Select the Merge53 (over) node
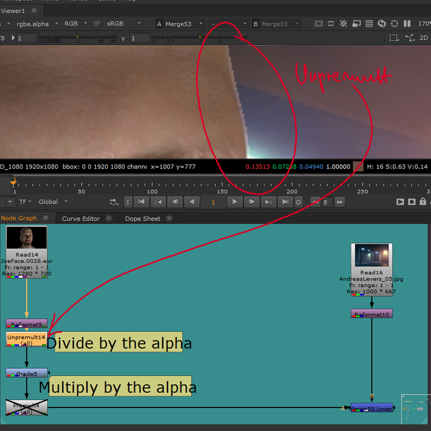 371,408
